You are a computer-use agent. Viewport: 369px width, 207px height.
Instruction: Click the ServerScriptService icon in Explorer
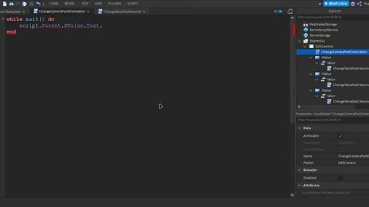point(306,30)
